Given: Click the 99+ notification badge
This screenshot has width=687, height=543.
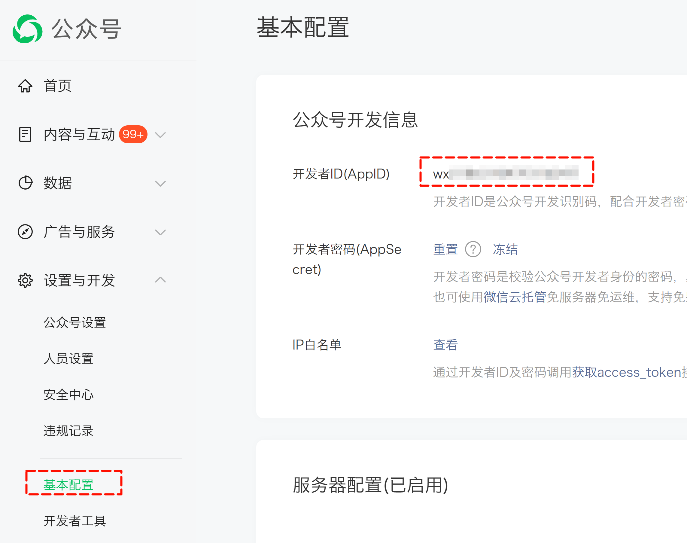Looking at the screenshot, I should [133, 134].
